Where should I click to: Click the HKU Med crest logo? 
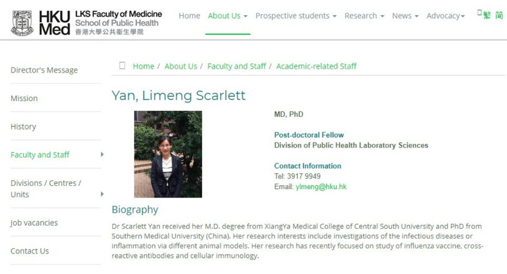22,23
